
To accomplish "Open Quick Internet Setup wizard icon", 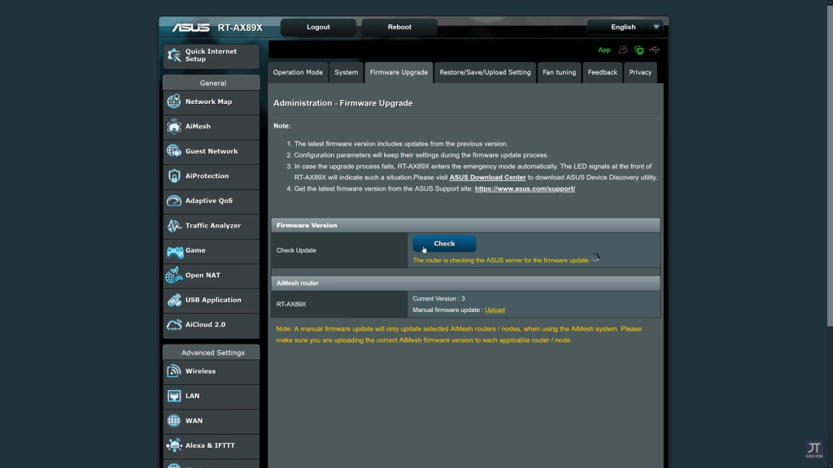I will (174, 55).
